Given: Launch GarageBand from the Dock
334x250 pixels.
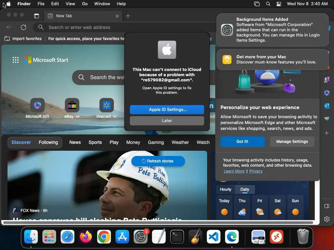Looking at the screenshot, I should pyautogui.click(x=195, y=237).
